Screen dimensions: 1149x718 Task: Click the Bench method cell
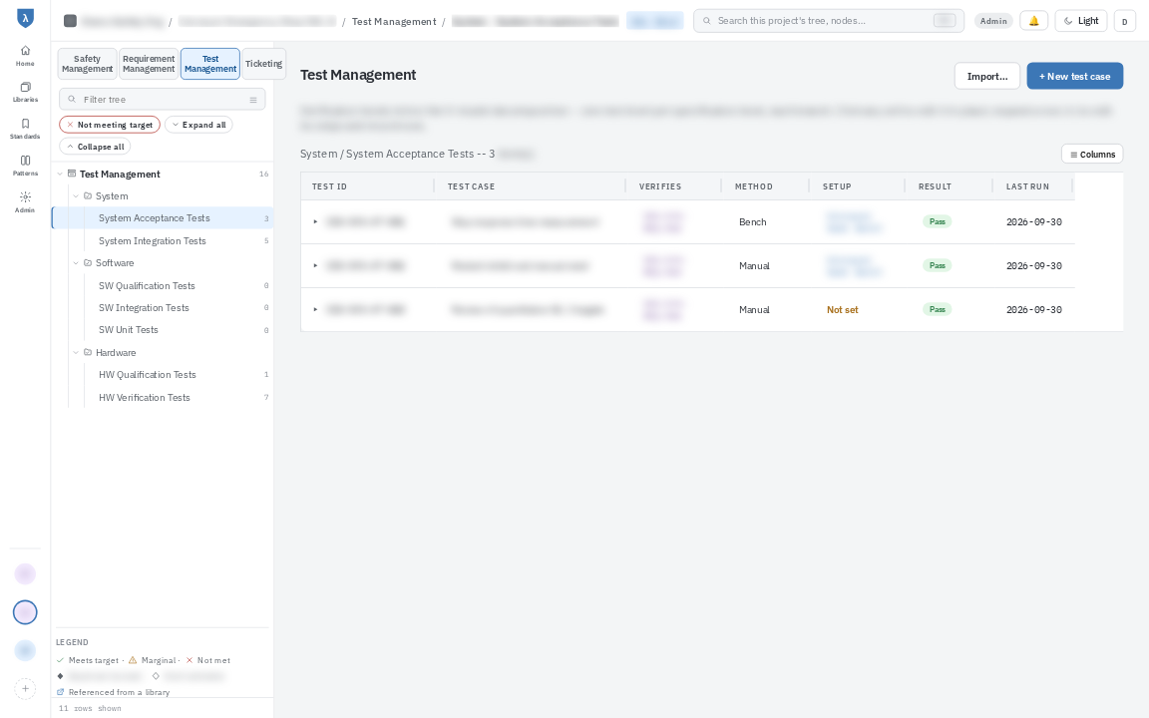click(753, 222)
